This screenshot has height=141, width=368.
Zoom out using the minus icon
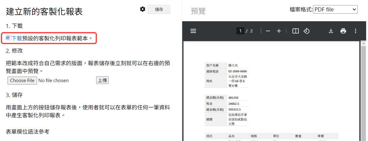coord(268,31)
